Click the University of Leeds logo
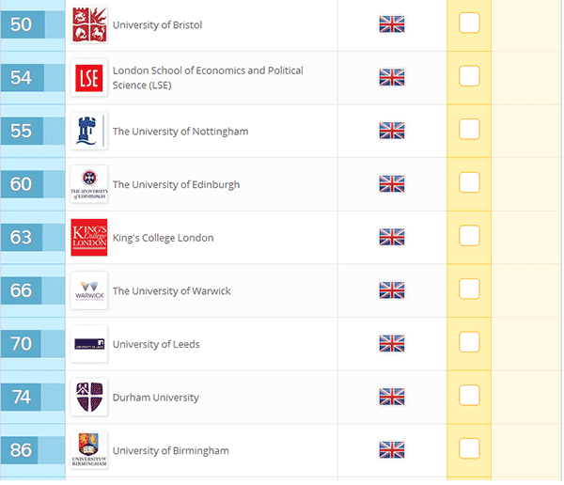 click(x=89, y=344)
